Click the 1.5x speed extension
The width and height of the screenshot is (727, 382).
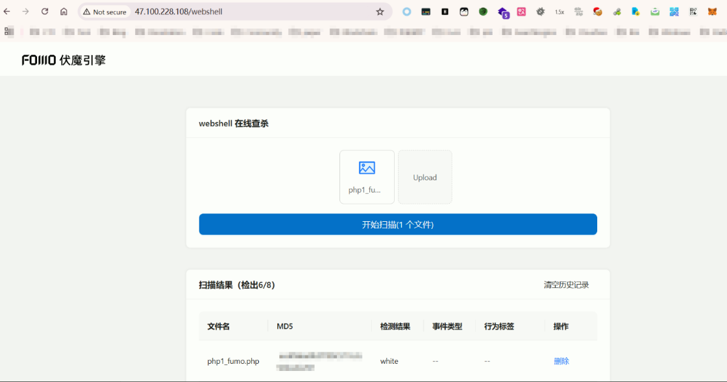559,12
